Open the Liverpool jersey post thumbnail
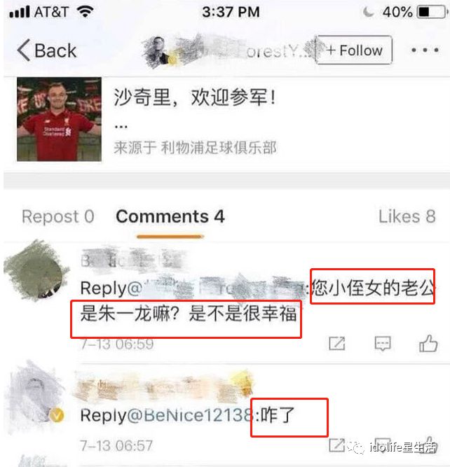Image resolution: width=450 pixels, height=467 pixels. (x=59, y=119)
